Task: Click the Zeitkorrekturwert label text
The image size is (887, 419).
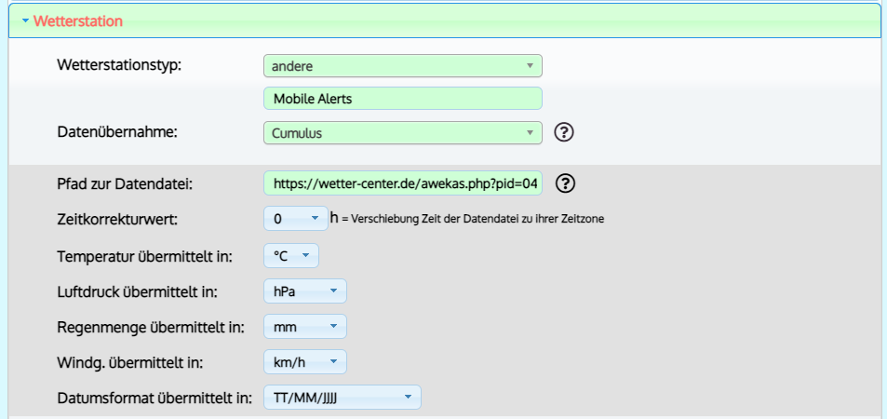Action: [x=117, y=219]
